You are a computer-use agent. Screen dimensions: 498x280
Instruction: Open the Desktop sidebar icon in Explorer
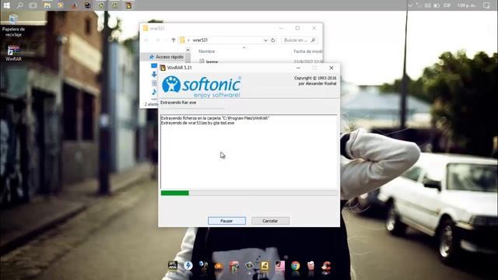pos(154,65)
